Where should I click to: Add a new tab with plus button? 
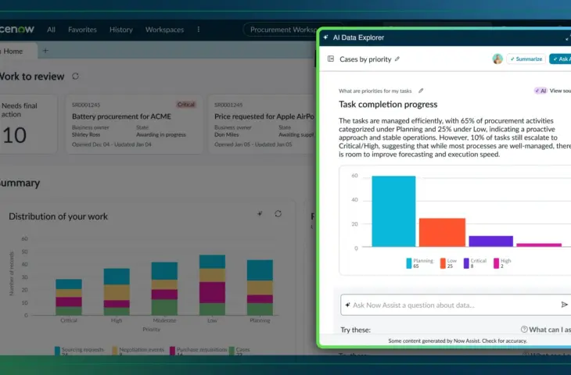coord(45,51)
